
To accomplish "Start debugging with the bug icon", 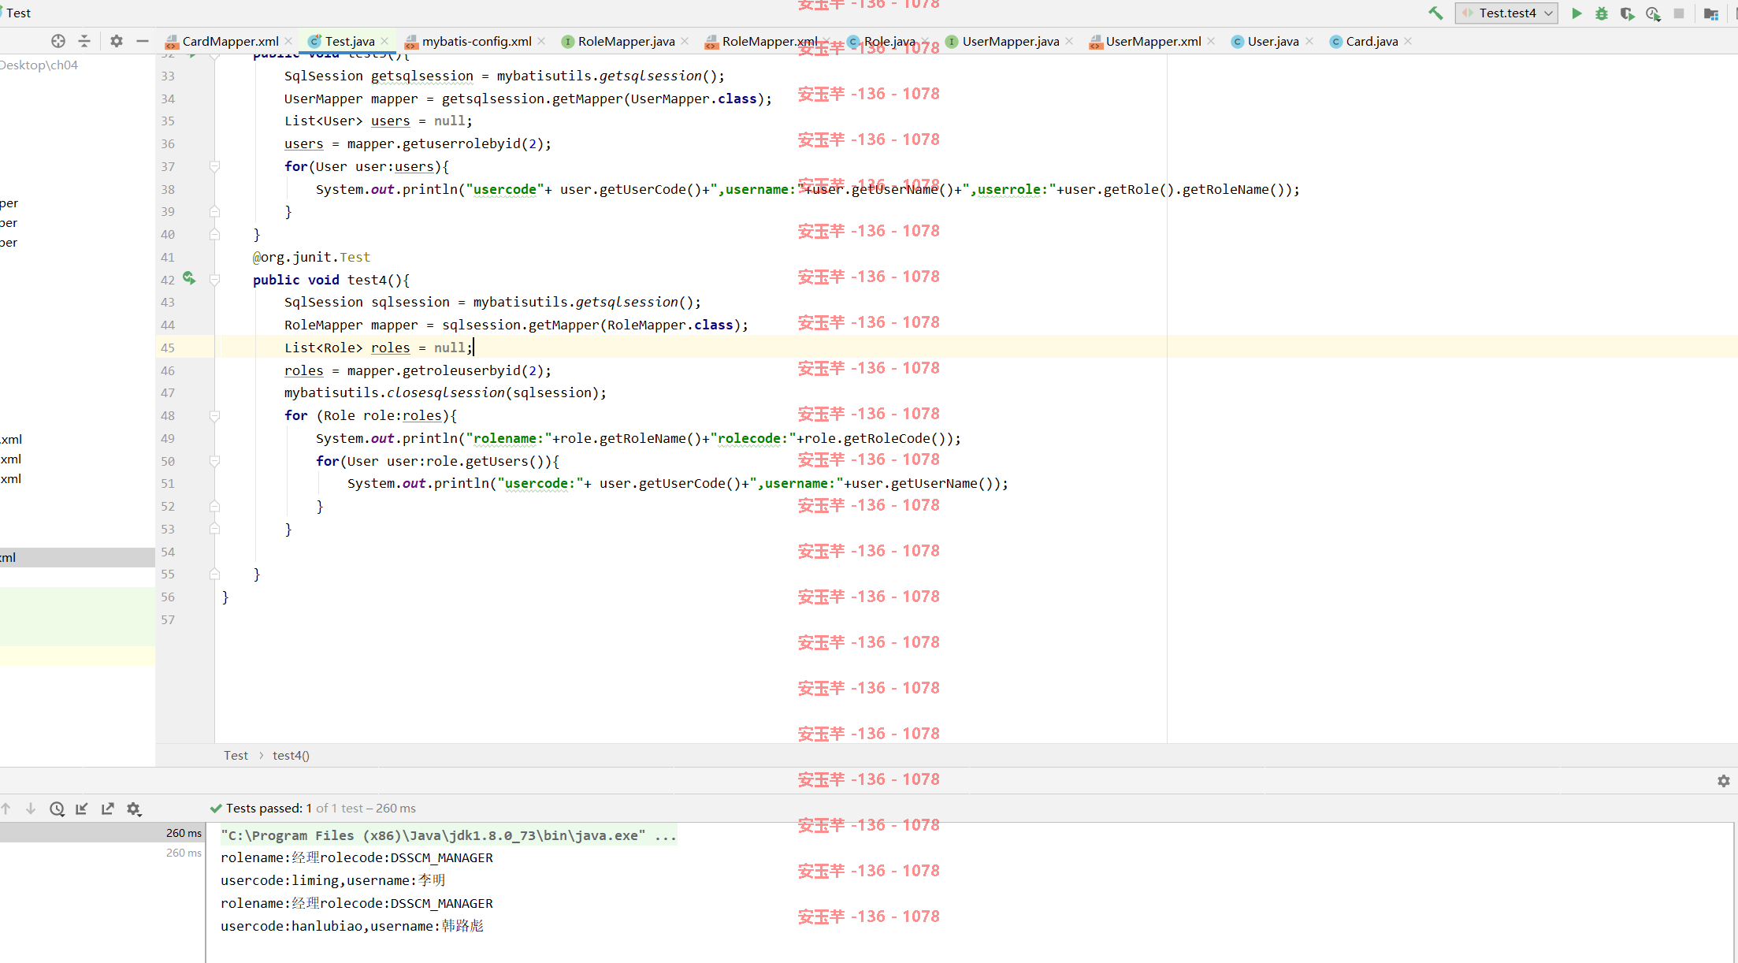I will click(x=1602, y=13).
